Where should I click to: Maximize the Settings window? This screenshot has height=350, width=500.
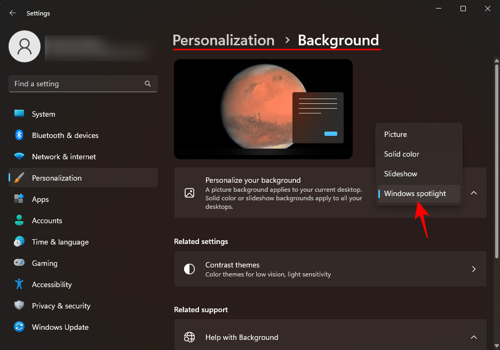463,9
